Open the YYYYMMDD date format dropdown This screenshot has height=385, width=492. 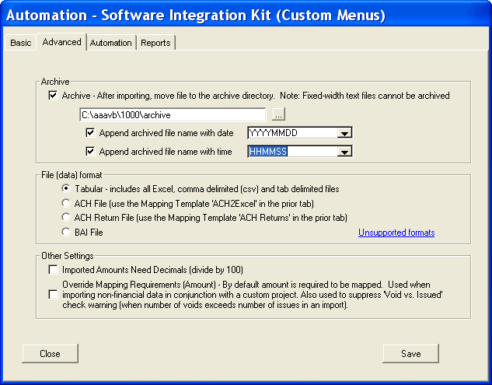[344, 133]
